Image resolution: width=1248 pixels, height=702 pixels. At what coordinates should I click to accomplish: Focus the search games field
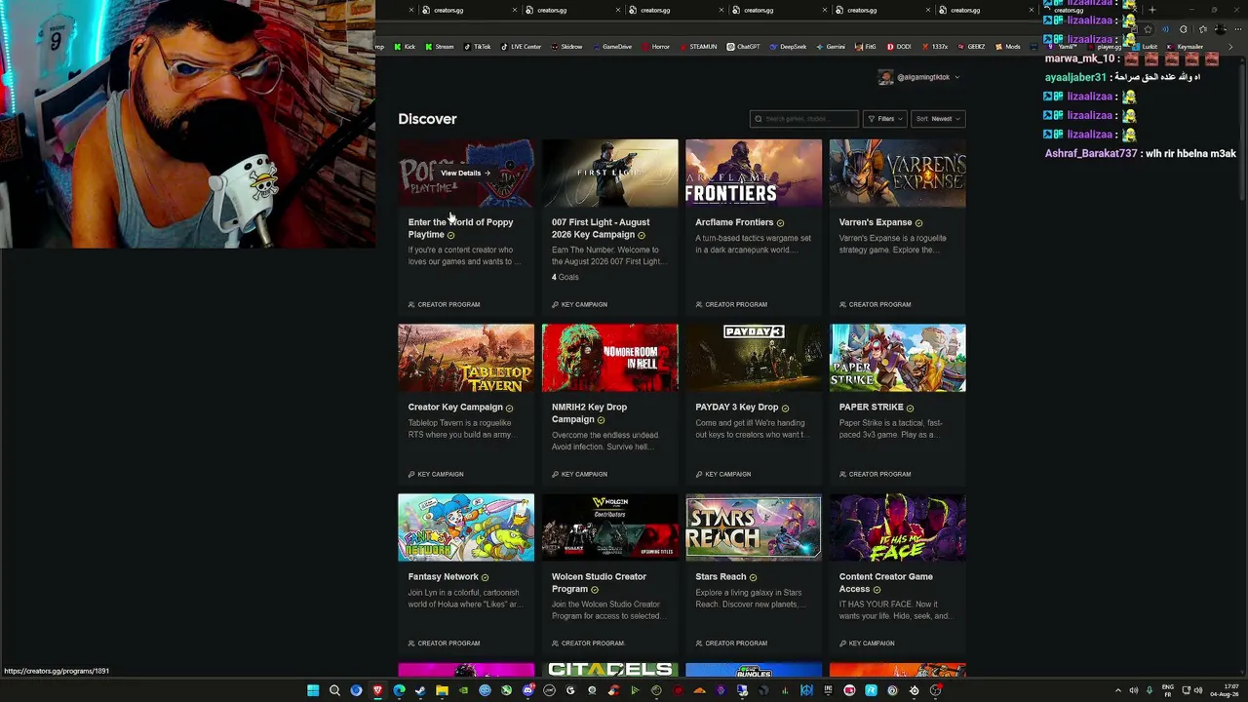[x=804, y=119]
